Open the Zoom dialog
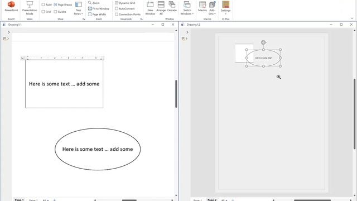 [x=94, y=3]
